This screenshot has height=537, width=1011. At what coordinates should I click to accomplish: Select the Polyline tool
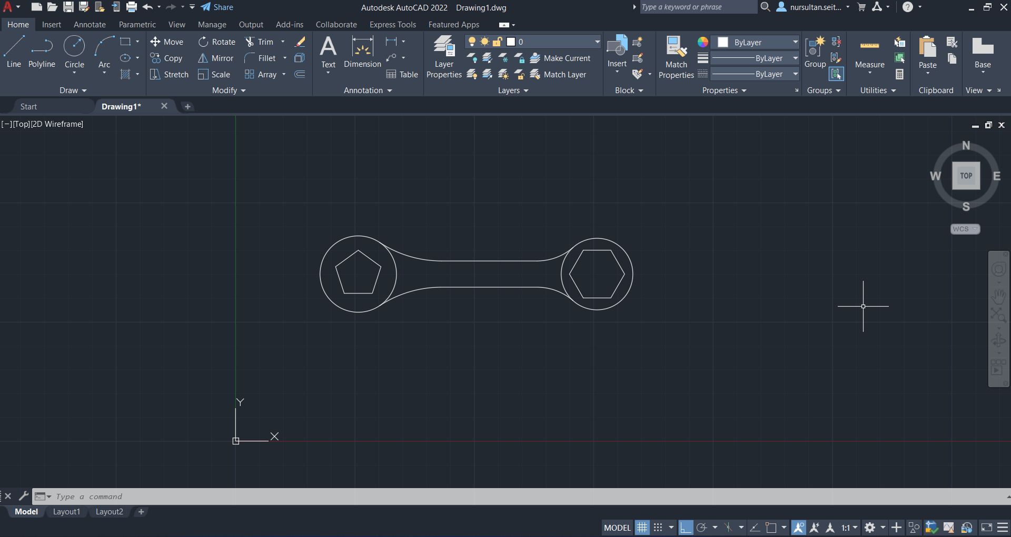point(42,53)
